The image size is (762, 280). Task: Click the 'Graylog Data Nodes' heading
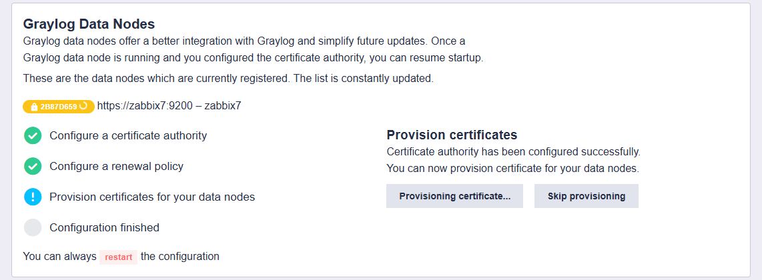(89, 24)
